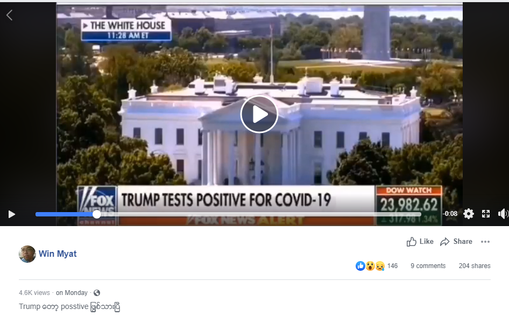Play video with the large center play button
The image size is (509, 316).
tap(259, 114)
